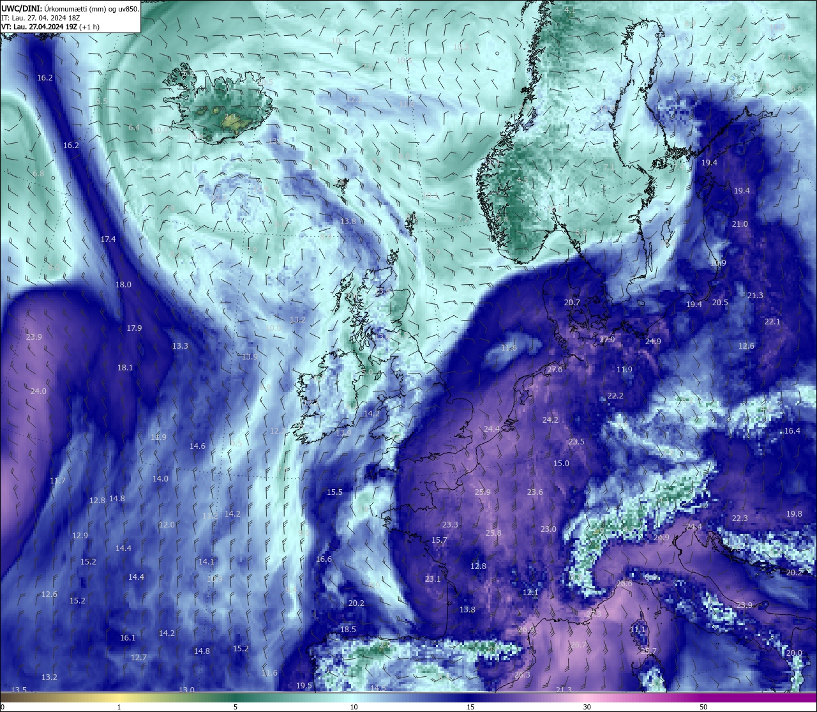Click the 19.5 value on the map
The height and width of the screenshot is (712, 817).
[x=304, y=686]
